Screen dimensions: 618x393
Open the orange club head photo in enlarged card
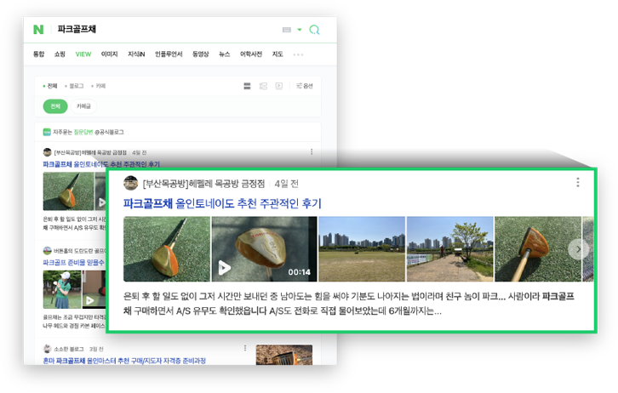point(538,249)
